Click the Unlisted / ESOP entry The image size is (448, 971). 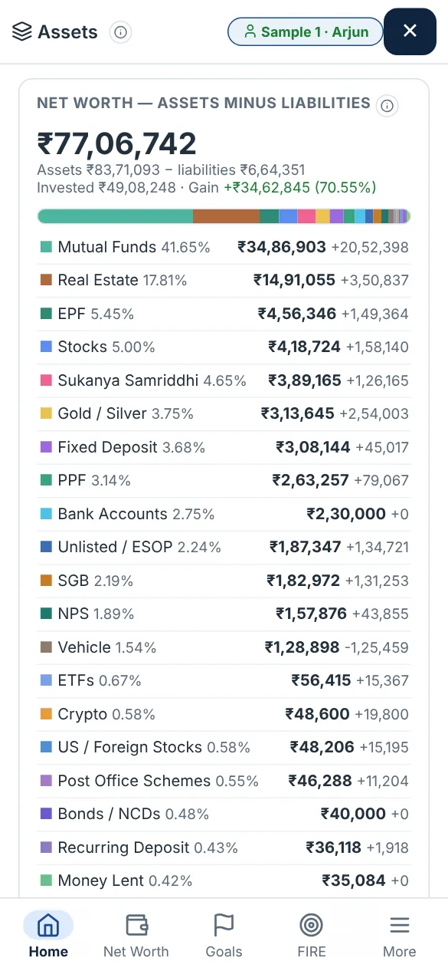[224, 548]
